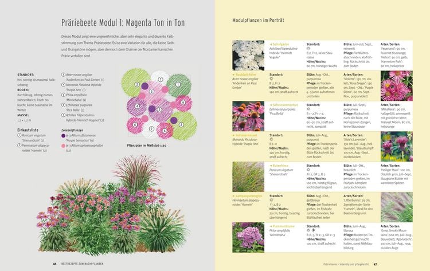Click the Flammenblume phlox photo
This screenshot has height=271, width=430.
(x=248, y=238)
